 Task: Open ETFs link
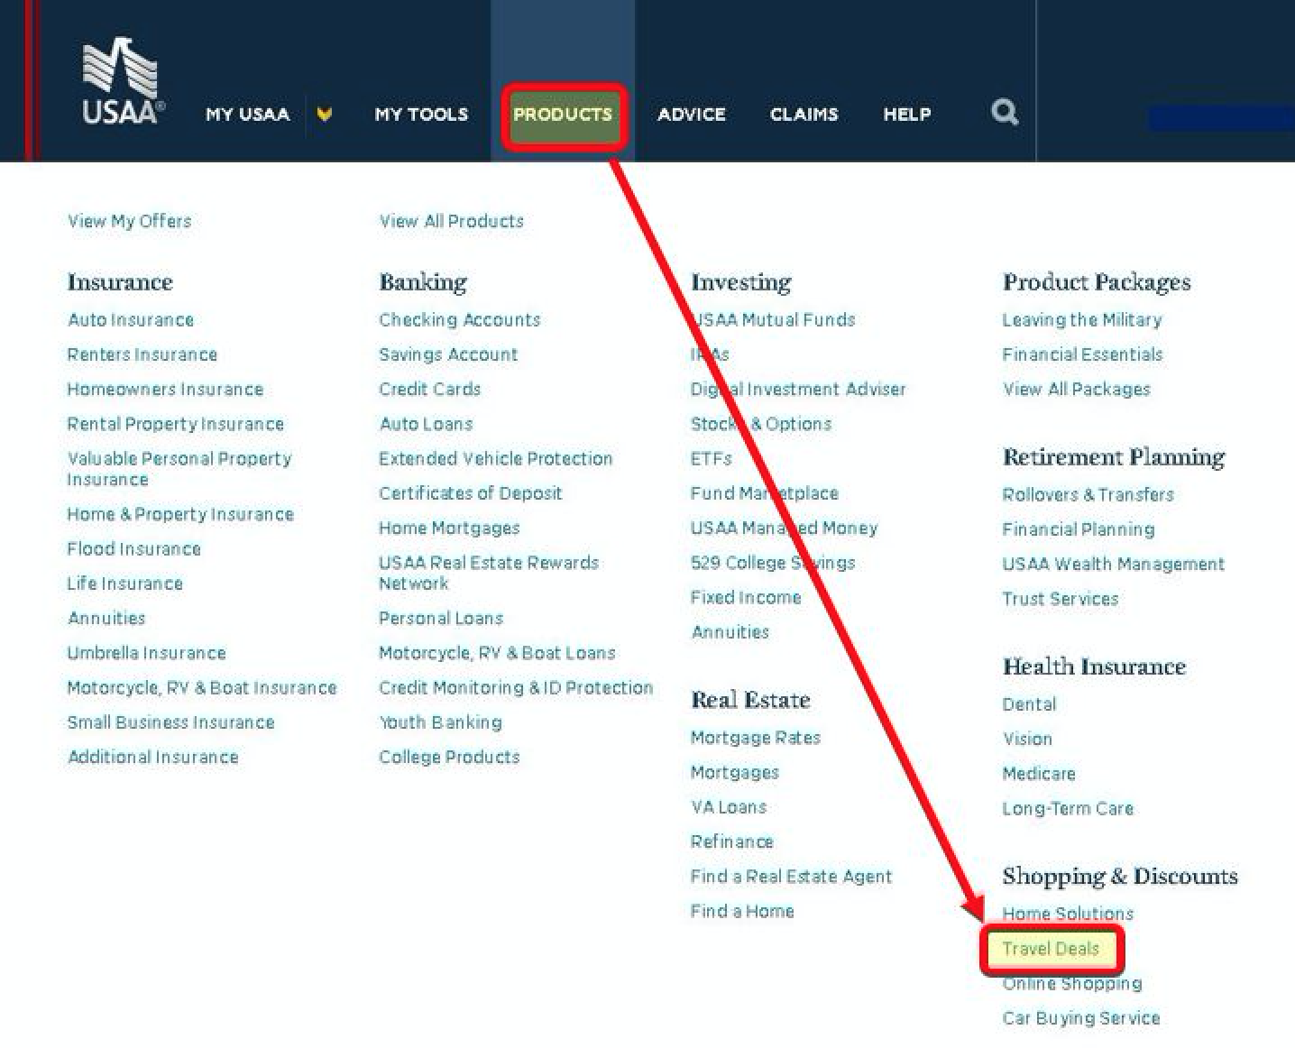click(x=712, y=458)
